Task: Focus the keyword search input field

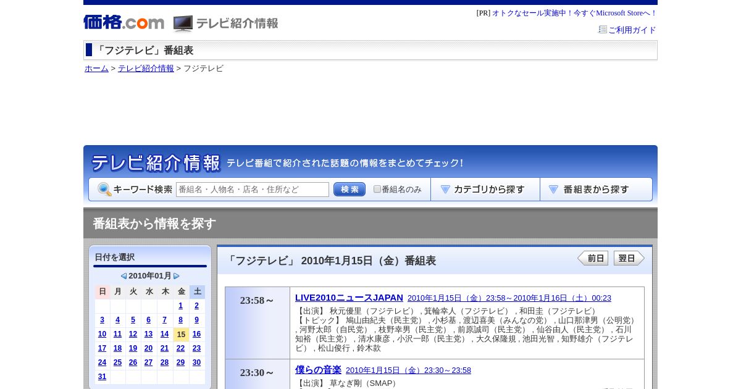Action: click(253, 190)
